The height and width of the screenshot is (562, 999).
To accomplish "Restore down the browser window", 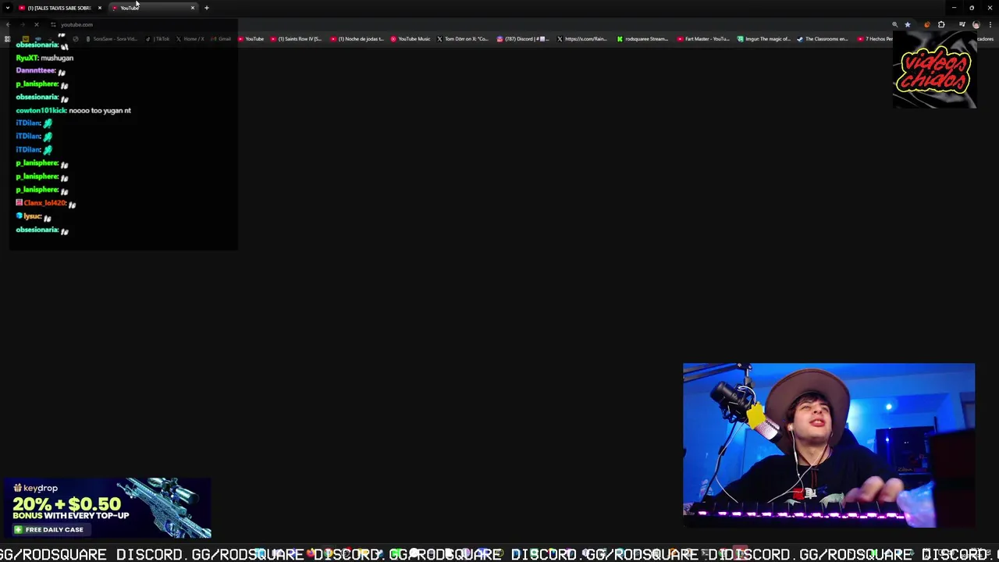I will [x=972, y=8].
